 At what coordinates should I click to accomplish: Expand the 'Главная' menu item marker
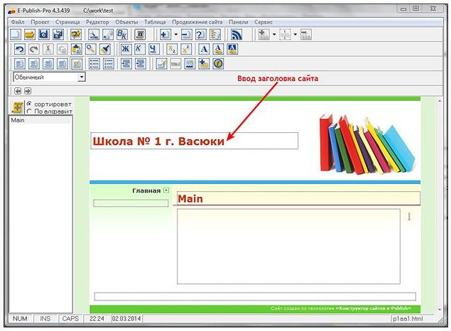pyautogui.click(x=166, y=190)
